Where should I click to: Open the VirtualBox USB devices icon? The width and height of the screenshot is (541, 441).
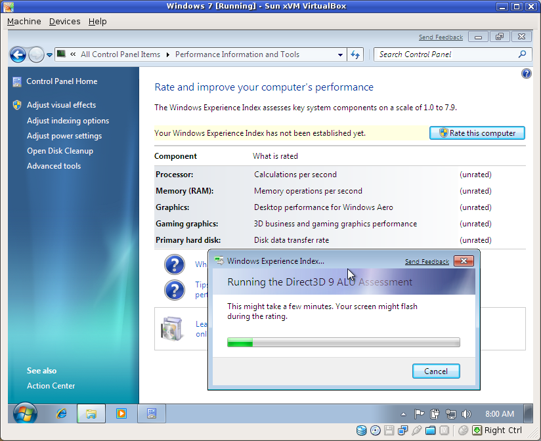(418, 430)
